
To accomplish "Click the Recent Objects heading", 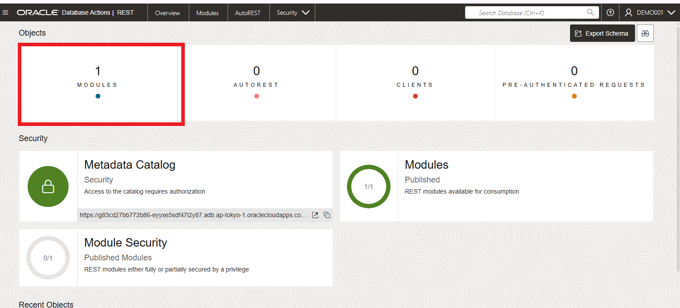I will click(46, 304).
